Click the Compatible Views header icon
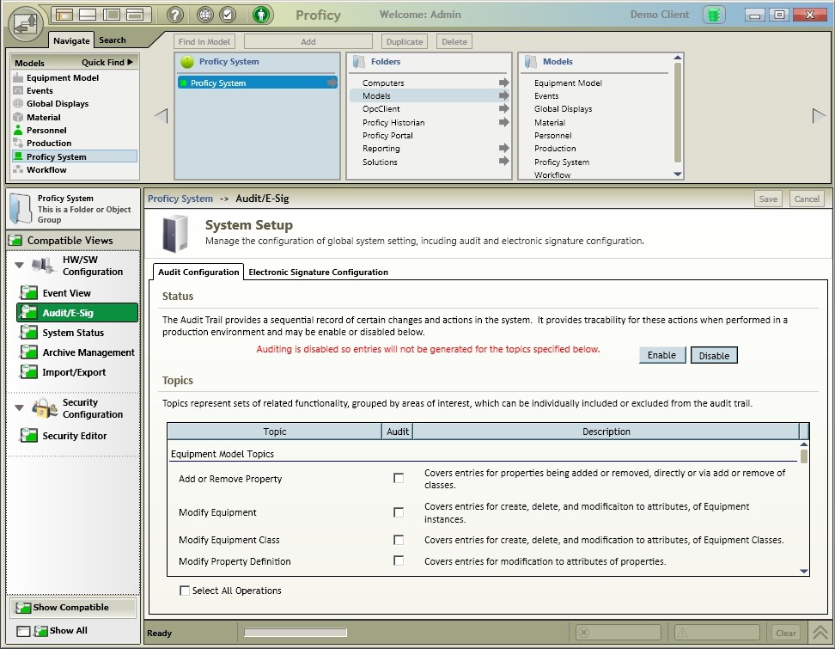 15,241
